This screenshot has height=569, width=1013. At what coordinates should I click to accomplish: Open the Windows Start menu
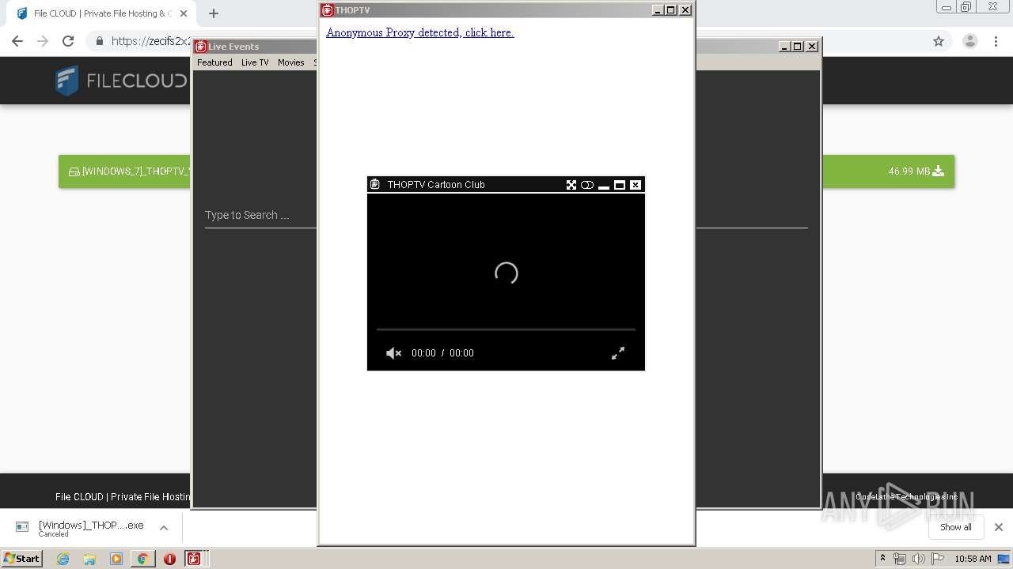22,558
